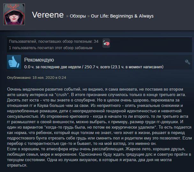Click the 250.7 ч. всего playtime text
This screenshot has width=194, height=172.
click(97, 67)
